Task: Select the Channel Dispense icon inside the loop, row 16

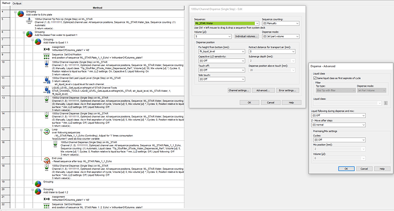Action: [55, 144]
